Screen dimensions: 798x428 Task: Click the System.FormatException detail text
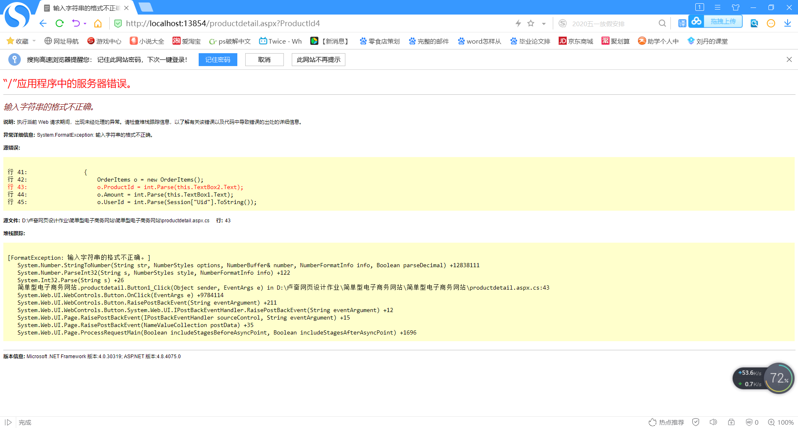[x=95, y=135]
